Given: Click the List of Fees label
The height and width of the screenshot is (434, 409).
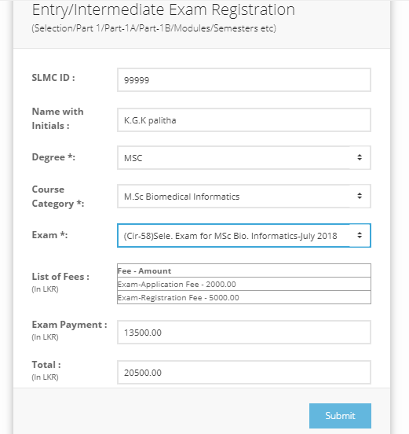Looking at the screenshot, I should 60,277.
